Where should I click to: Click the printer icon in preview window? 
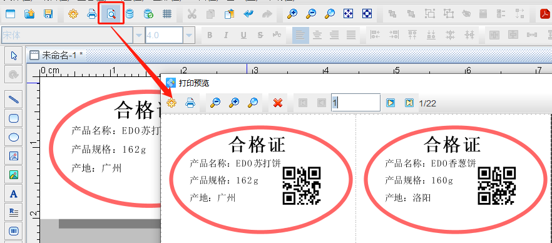tap(190, 103)
